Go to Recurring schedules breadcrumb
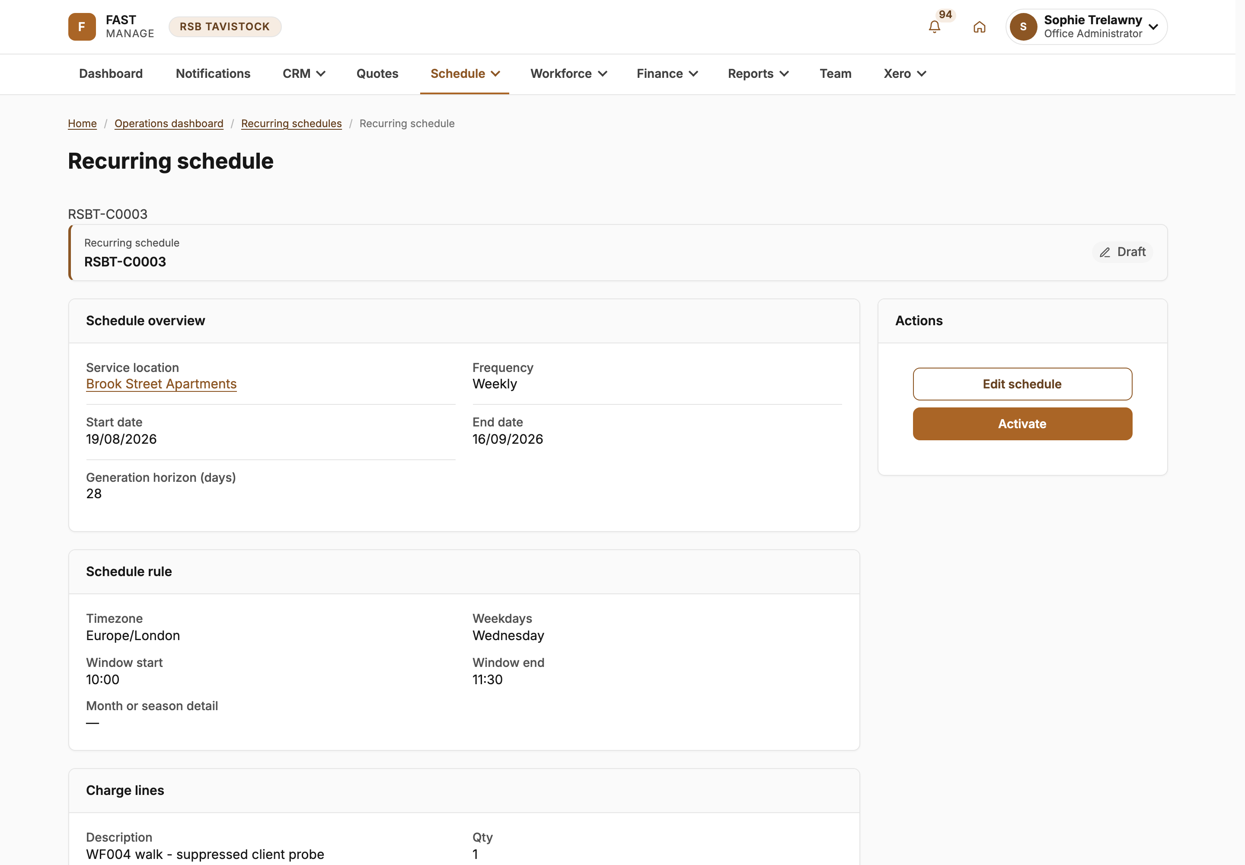1245x865 pixels. (291, 124)
